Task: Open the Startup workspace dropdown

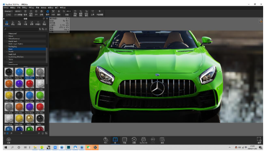Action: coord(9,12)
